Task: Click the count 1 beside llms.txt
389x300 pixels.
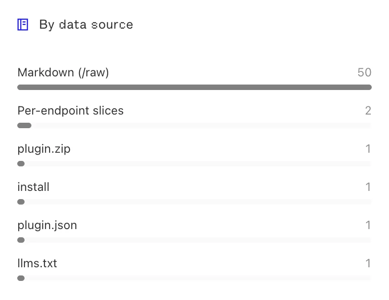Action: [369, 264]
